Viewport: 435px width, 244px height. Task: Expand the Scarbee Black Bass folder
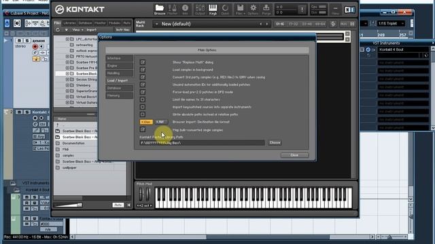(x=67, y=74)
